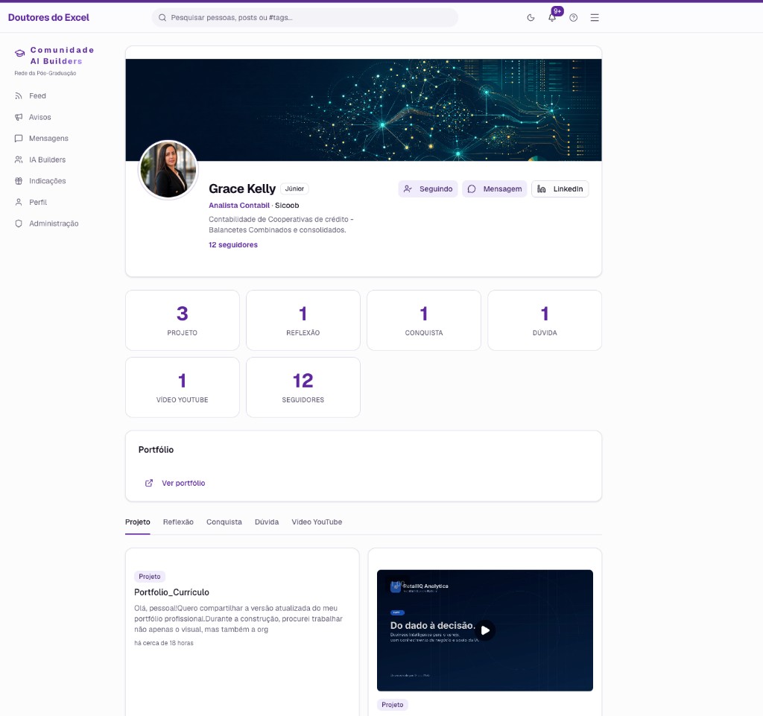Switch to the Vídeo YouTube tab
The width and height of the screenshot is (763, 716).
(317, 522)
